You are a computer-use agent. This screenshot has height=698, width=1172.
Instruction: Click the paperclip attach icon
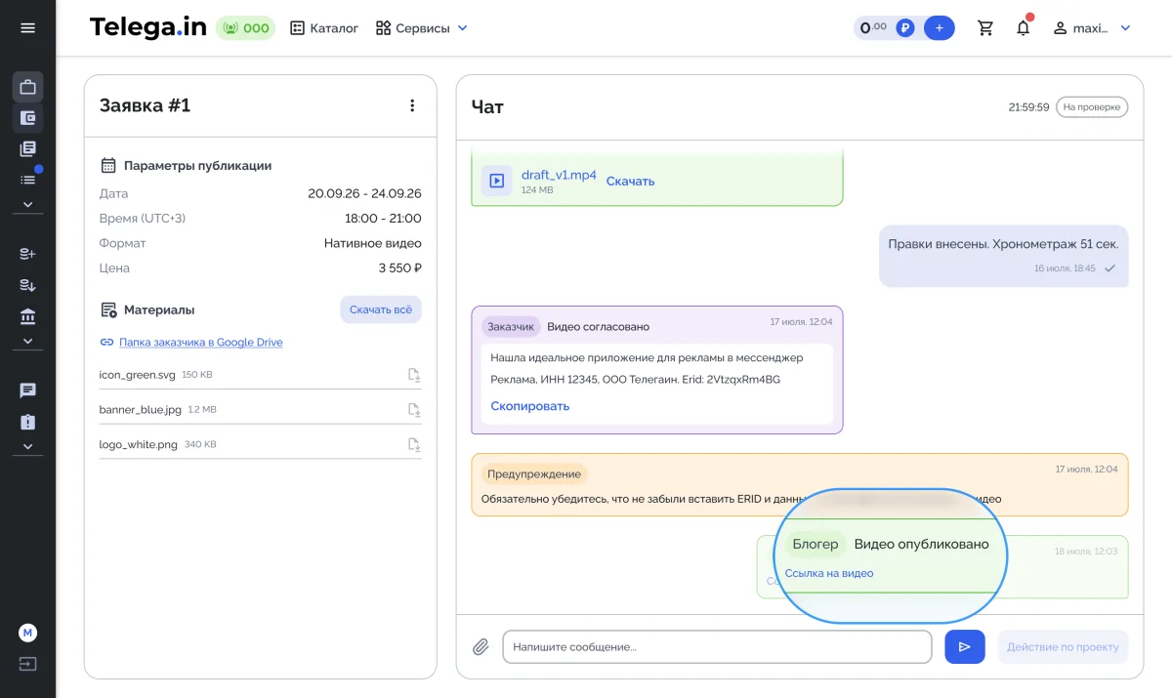(481, 646)
